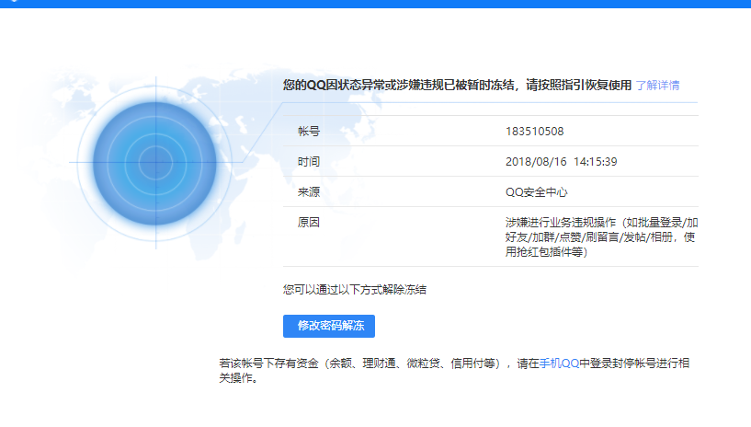Screen dimensions: 751x427
Task: Click the 原因 label
Action: tap(309, 223)
